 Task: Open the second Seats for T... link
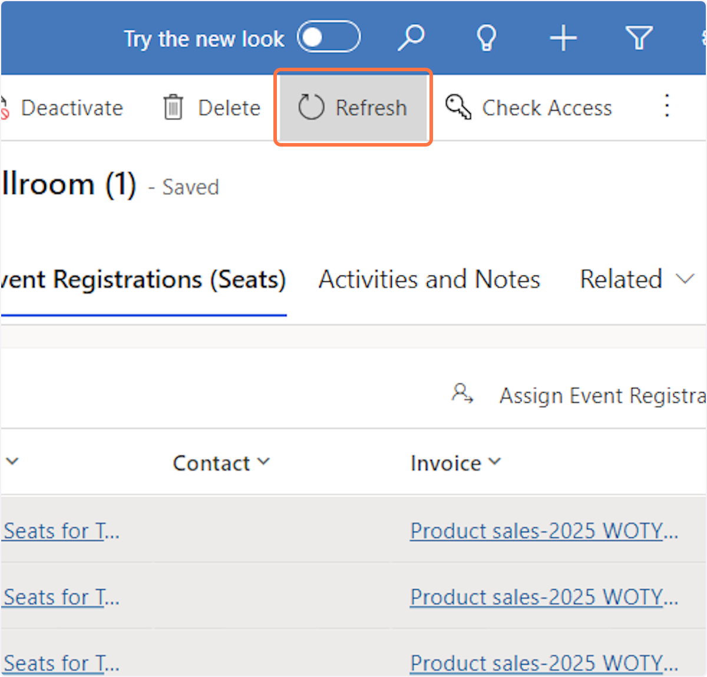pyautogui.click(x=61, y=598)
